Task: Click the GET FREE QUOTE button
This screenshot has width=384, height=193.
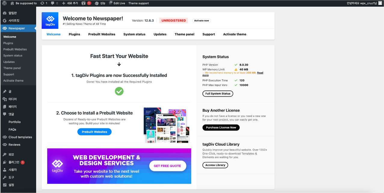Action: coord(167,166)
